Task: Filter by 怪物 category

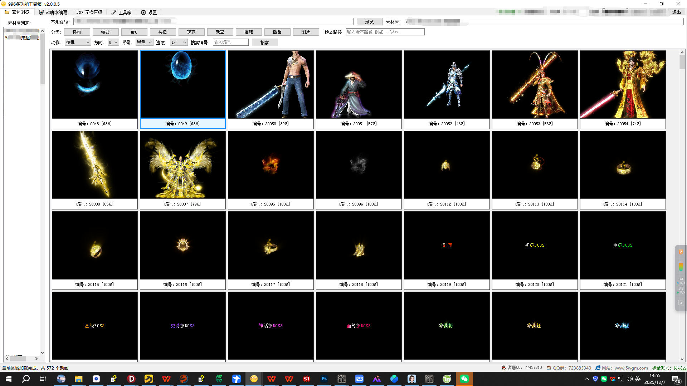Action: coord(77,32)
